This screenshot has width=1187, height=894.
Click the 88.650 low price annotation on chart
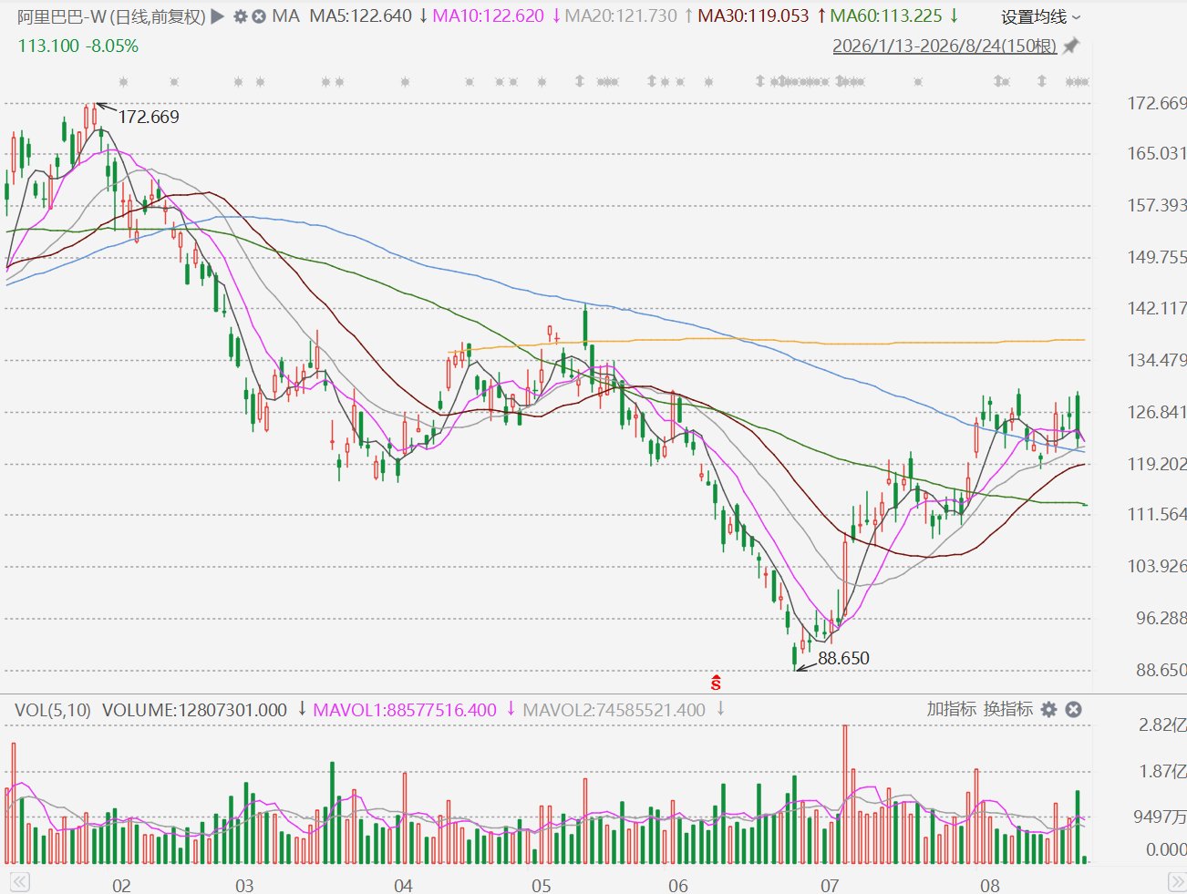point(843,658)
